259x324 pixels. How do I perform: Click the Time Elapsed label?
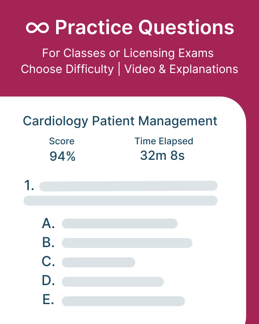tap(164, 141)
